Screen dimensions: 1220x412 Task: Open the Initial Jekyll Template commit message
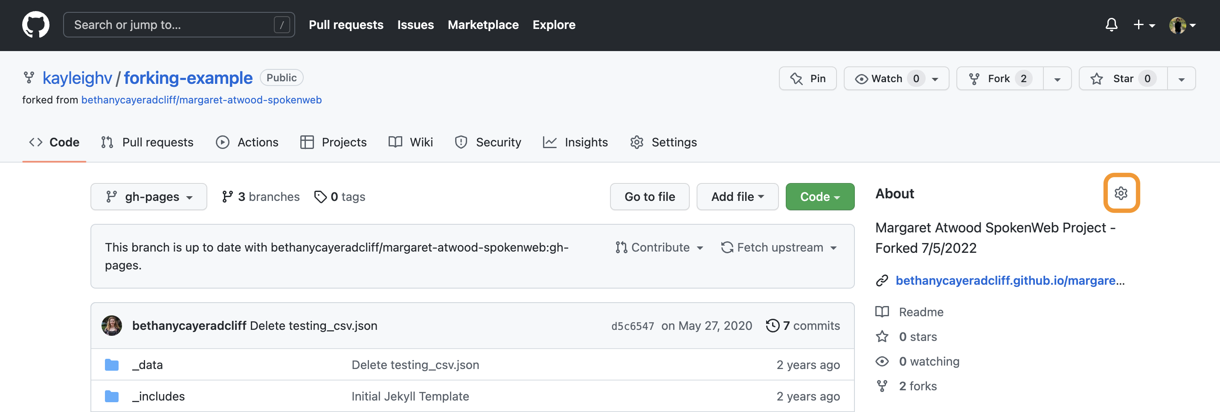pos(410,396)
